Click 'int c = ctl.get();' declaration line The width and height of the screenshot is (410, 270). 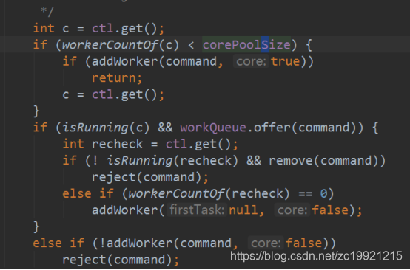pyautogui.click(x=98, y=28)
